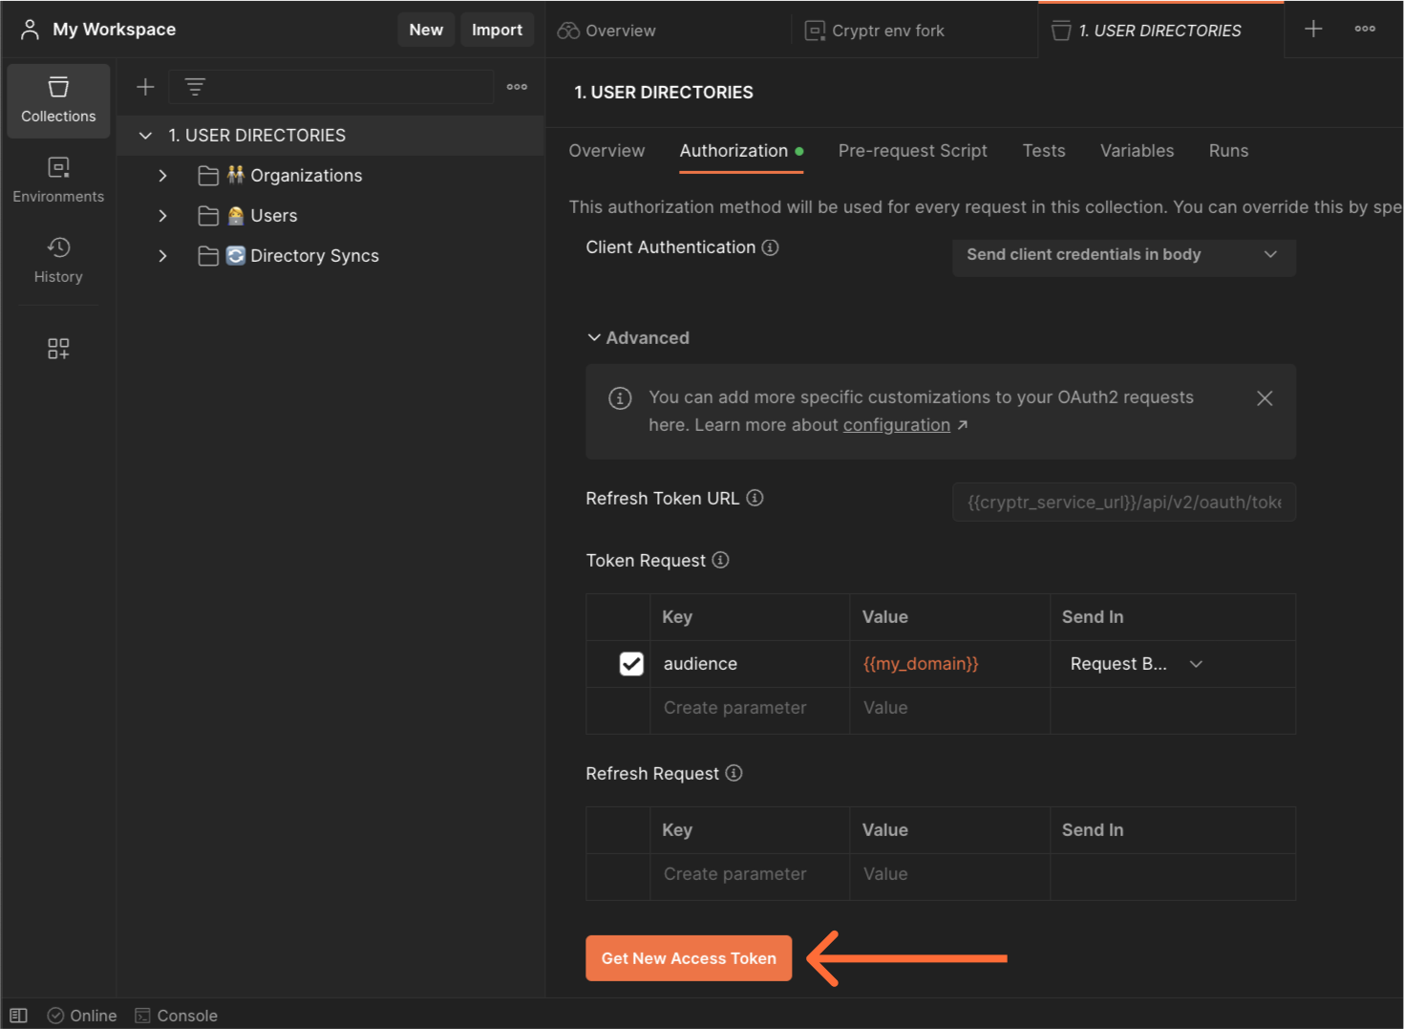The image size is (1404, 1029).
Task: Collapse the Advanced section
Action: coord(638,338)
